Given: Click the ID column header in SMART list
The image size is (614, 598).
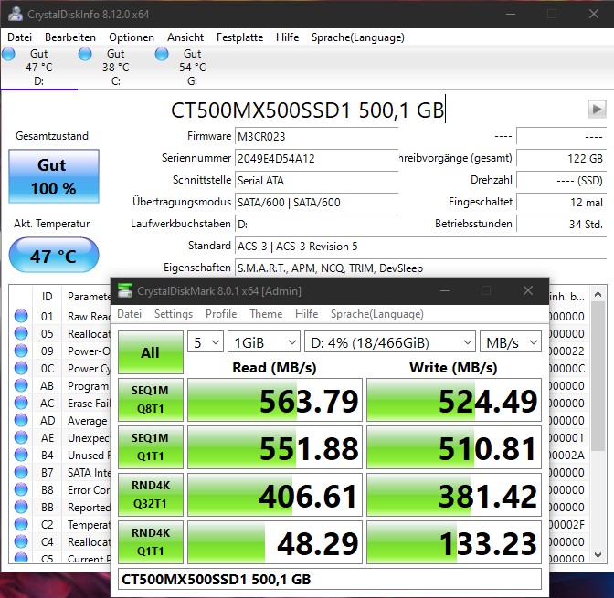Looking at the screenshot, I should (x=47, y=296).
